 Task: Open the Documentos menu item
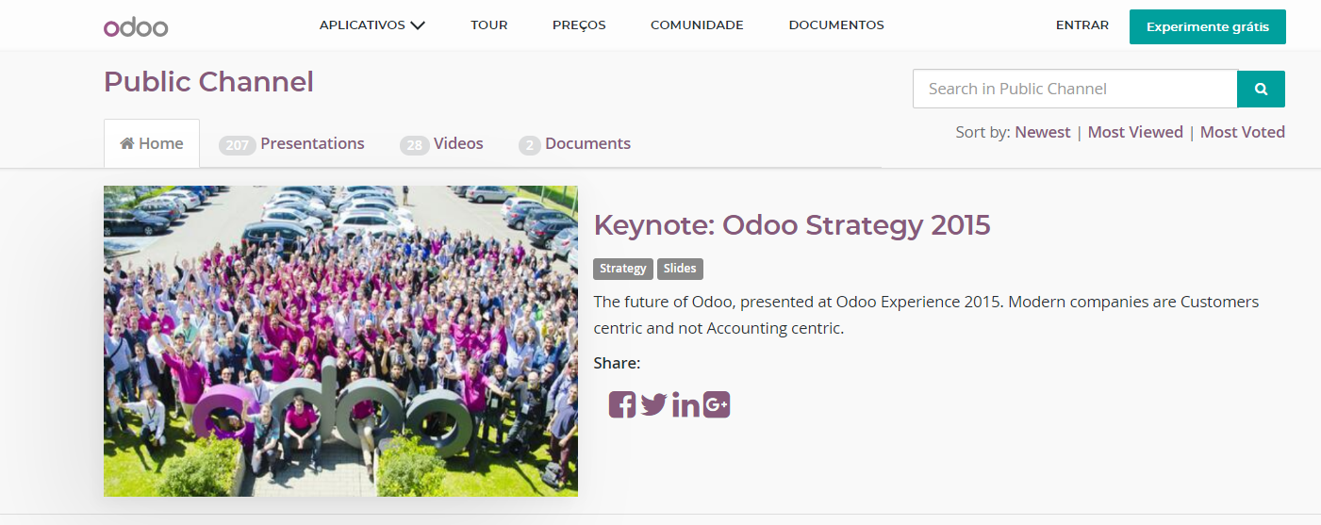click(x=836, y=25)
